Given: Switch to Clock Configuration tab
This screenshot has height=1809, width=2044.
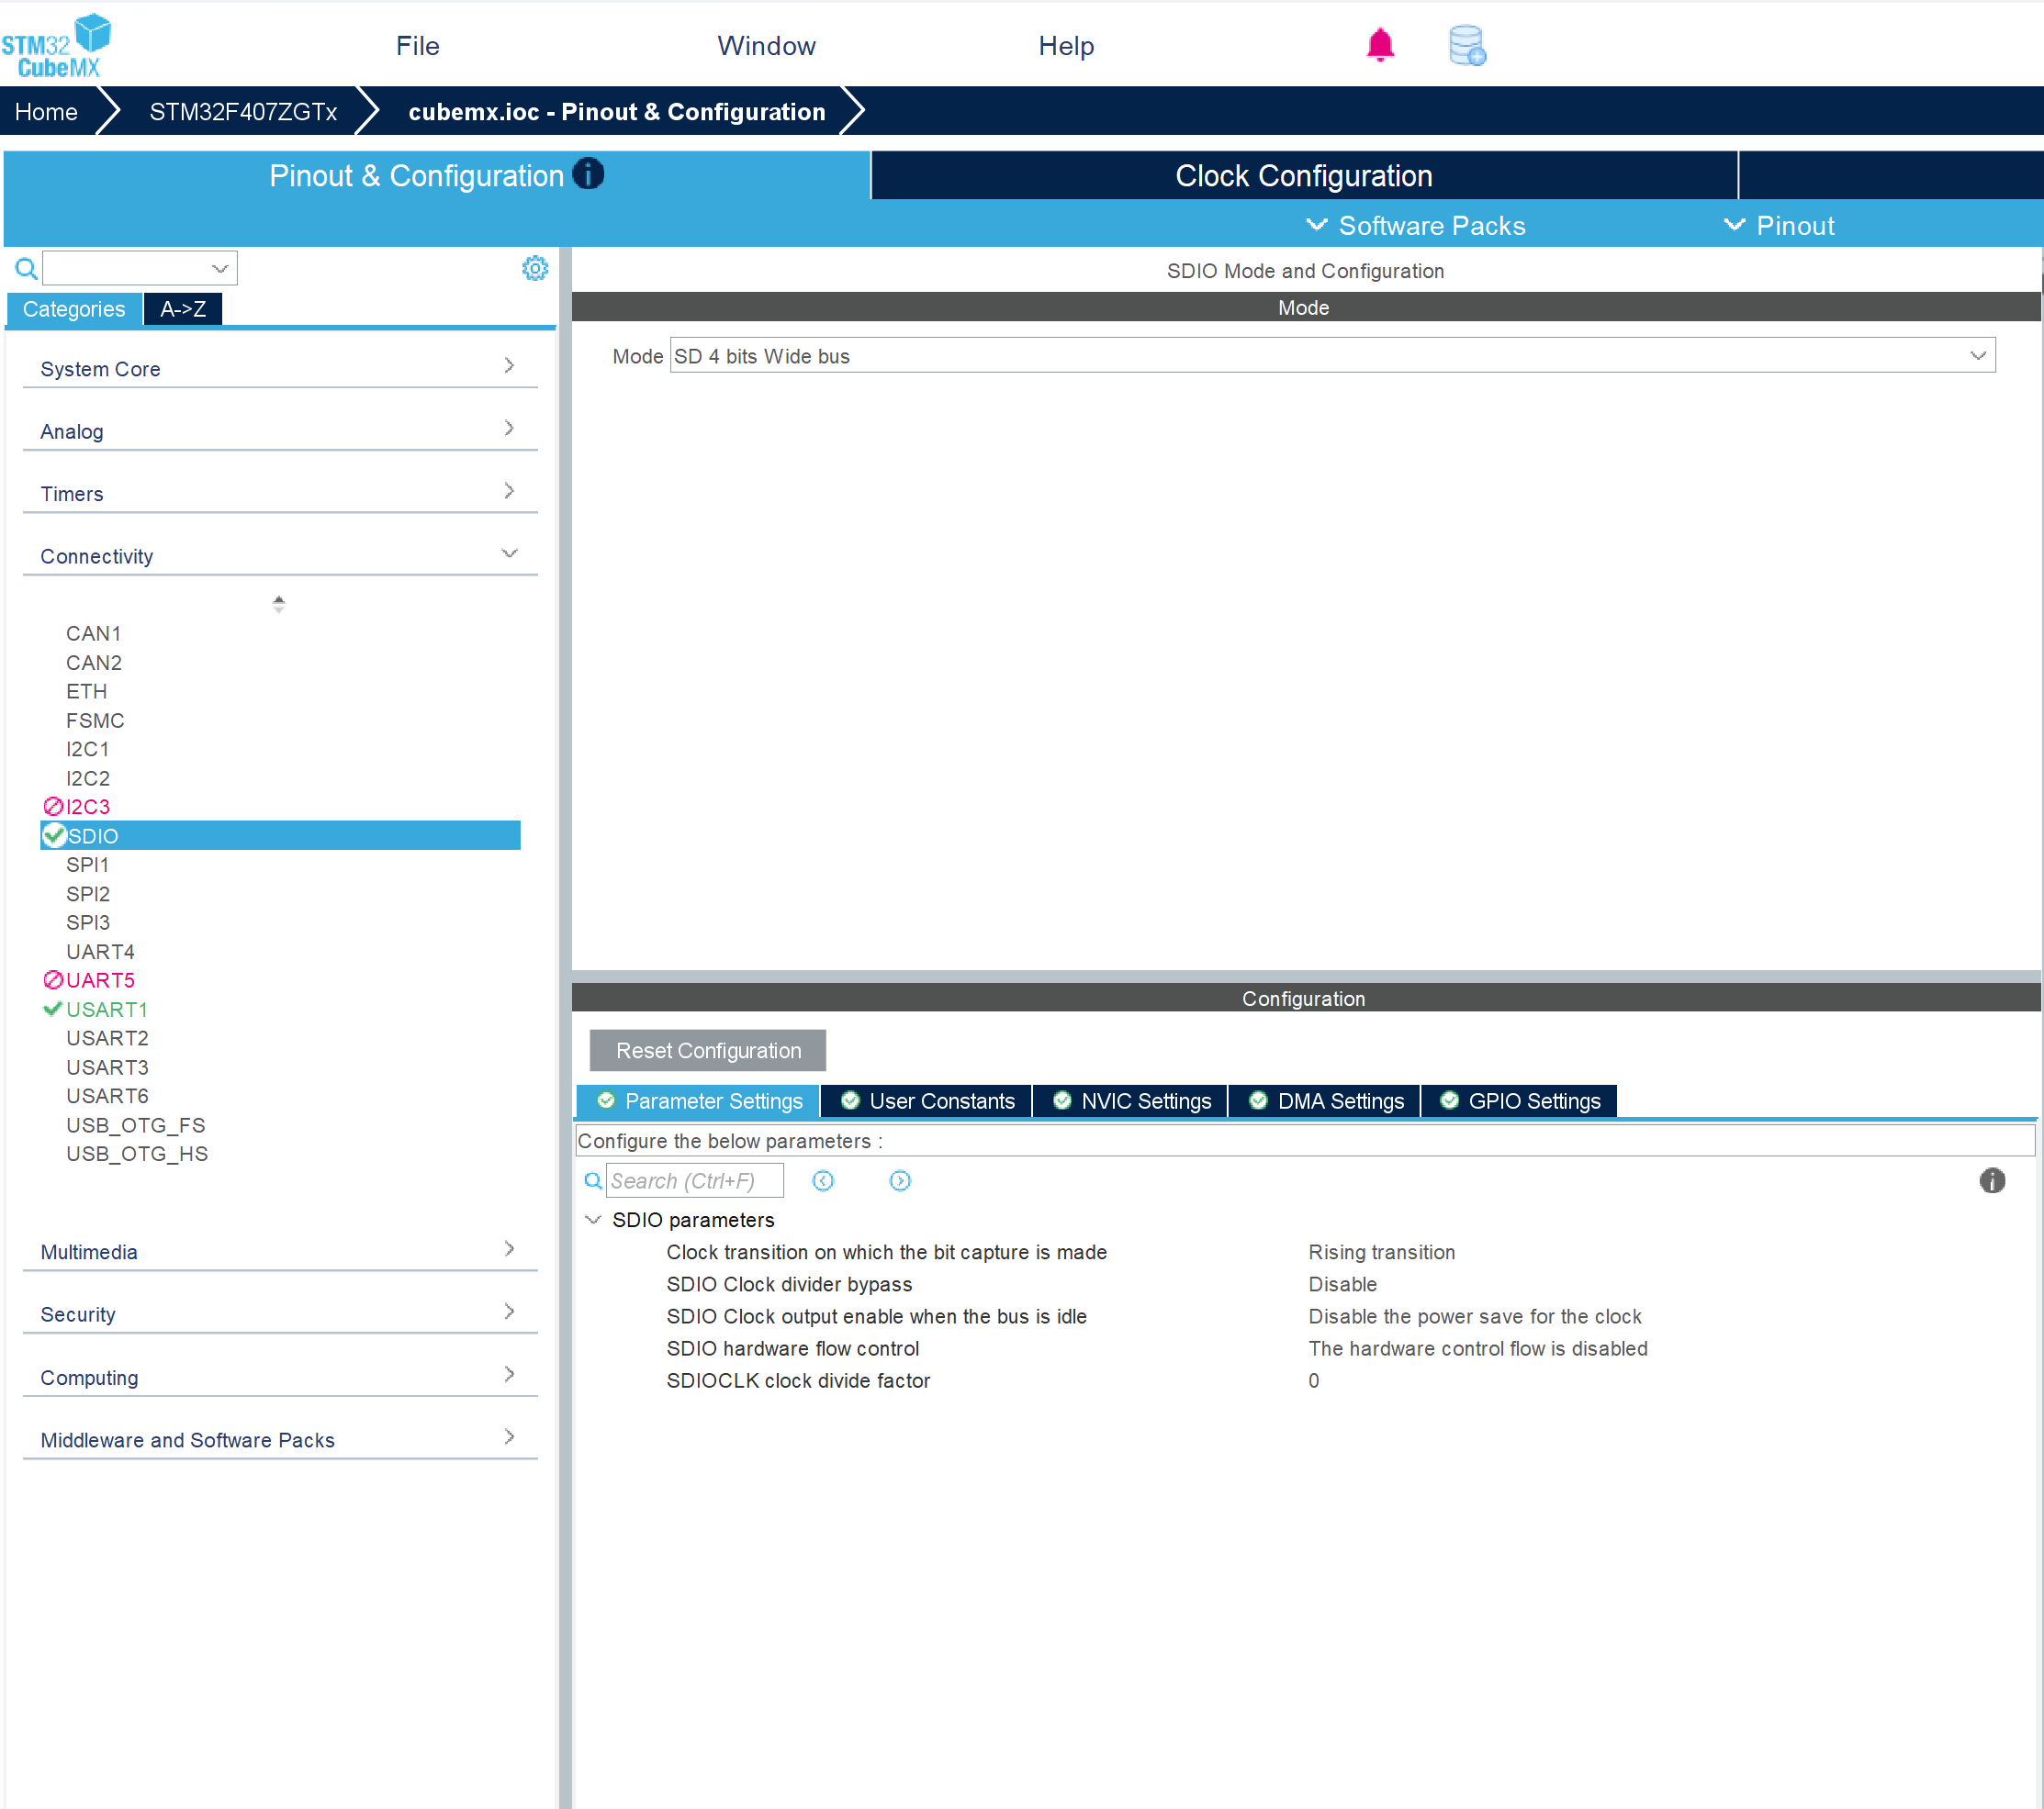Looking at the screenshot, I should (x=1303, y=176).
